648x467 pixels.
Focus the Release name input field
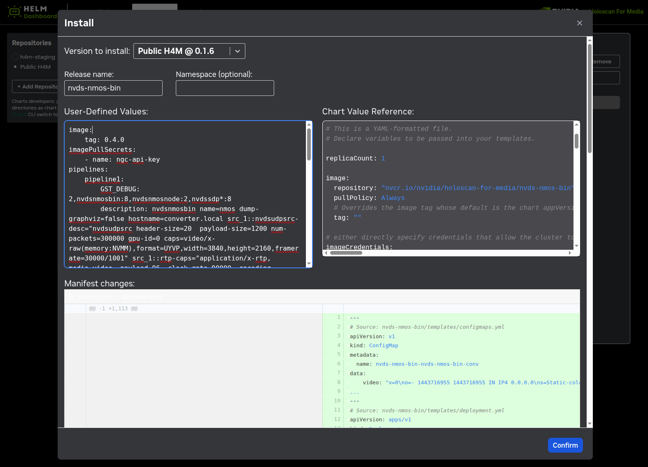(113, 88)
